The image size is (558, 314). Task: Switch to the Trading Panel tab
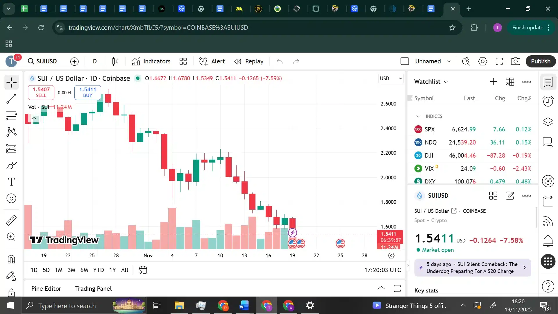[93, 288]
